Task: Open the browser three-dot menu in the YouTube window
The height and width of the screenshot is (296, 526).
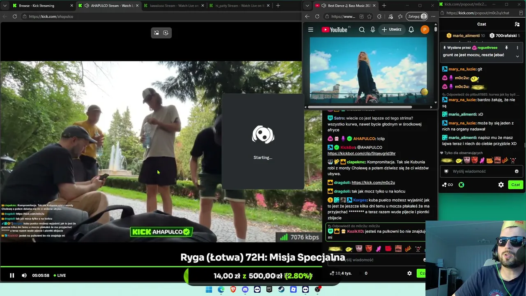Action: coord(433,16)
